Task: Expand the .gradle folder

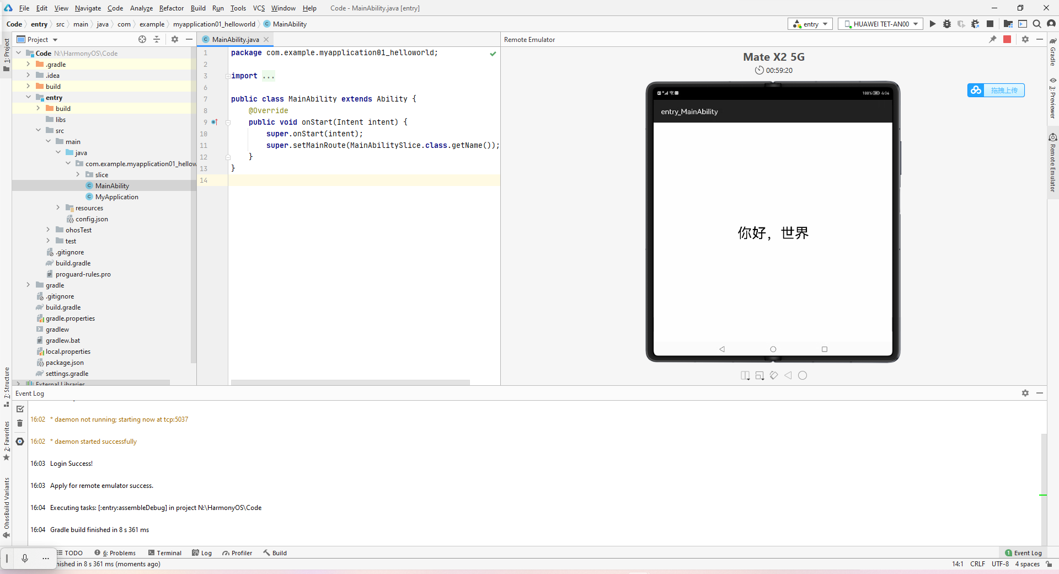Action: [x=28, y=64]
